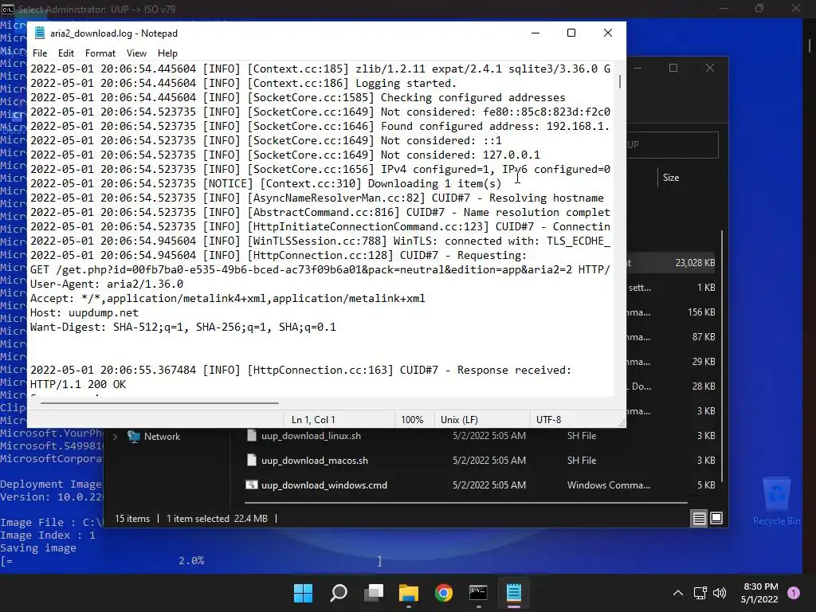Click the command prompt title bar icon

click(8, 9)
